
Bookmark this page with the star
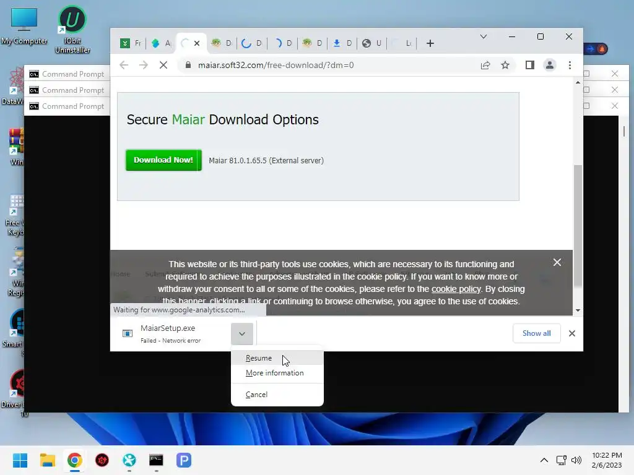pyautogui.click(x=505, y=65)
